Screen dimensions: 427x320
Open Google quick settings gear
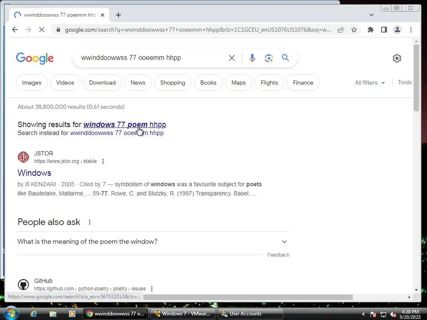(x=397, y=58)
